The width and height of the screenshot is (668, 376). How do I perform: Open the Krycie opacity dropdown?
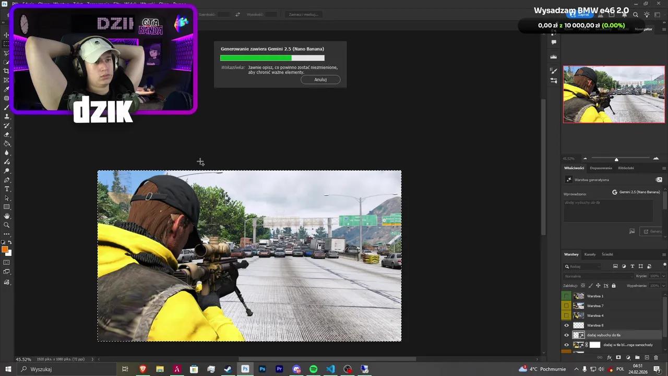[x=663, y=276]
